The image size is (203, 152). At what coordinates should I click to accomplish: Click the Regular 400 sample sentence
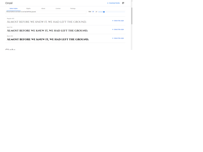47,22
